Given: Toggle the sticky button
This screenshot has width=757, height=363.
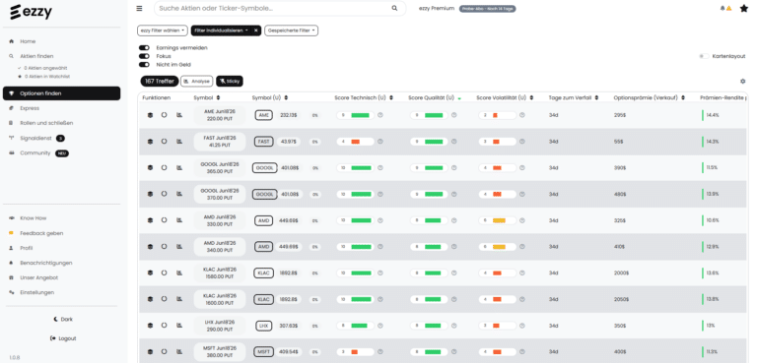Looking at the screenshot, I should (230, 82).
